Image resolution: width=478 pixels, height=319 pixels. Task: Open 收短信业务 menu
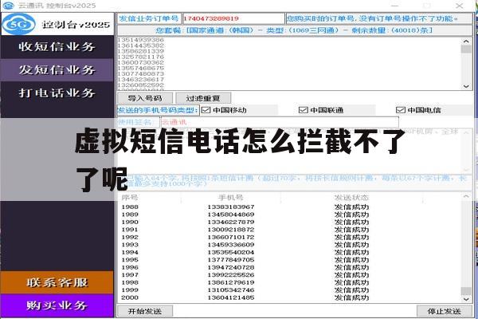coord(57,47)
